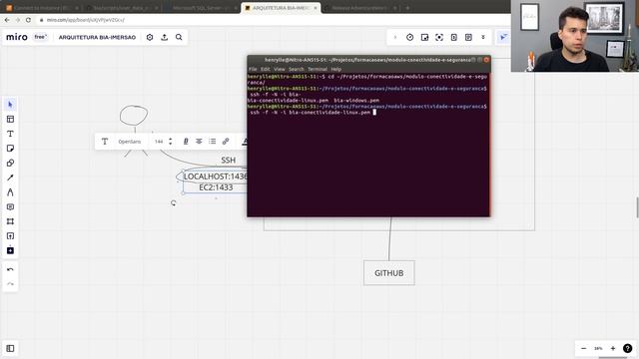Expand more tools chevron in top toolbar
Viewport: 639px width, 359px height.
point(483,37)
